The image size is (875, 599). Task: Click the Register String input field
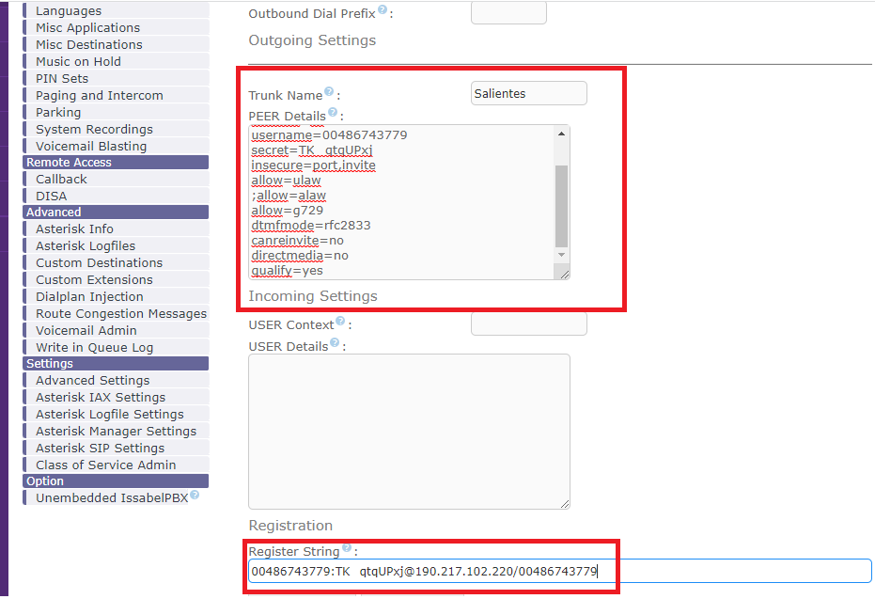point(560,571)
